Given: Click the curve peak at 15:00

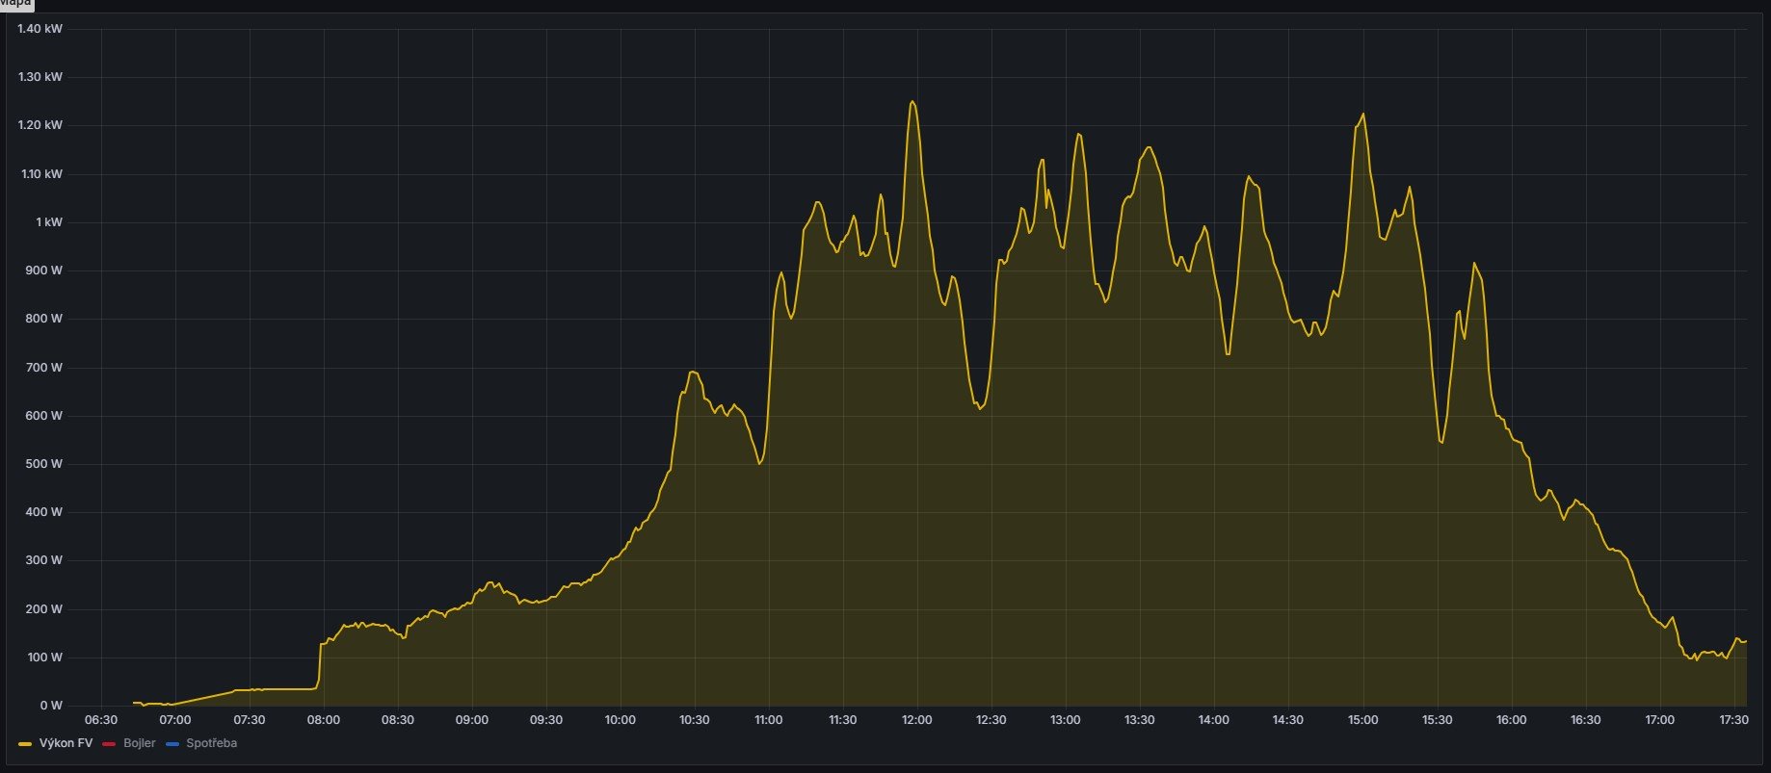Looking at the screenshot, I should point(1362,115).
